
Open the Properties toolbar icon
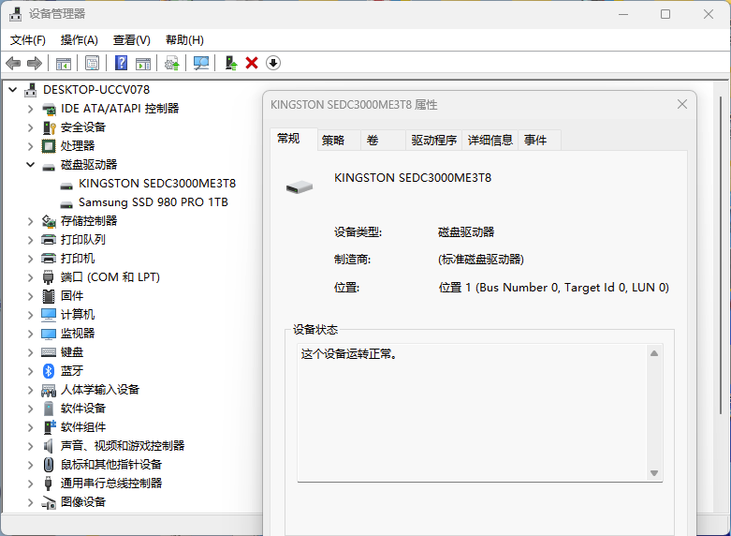93,63
